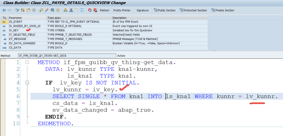Run the syntax Check icon
Image resolution: width=283 pixels, height=136 pixels.
[41, 10]
